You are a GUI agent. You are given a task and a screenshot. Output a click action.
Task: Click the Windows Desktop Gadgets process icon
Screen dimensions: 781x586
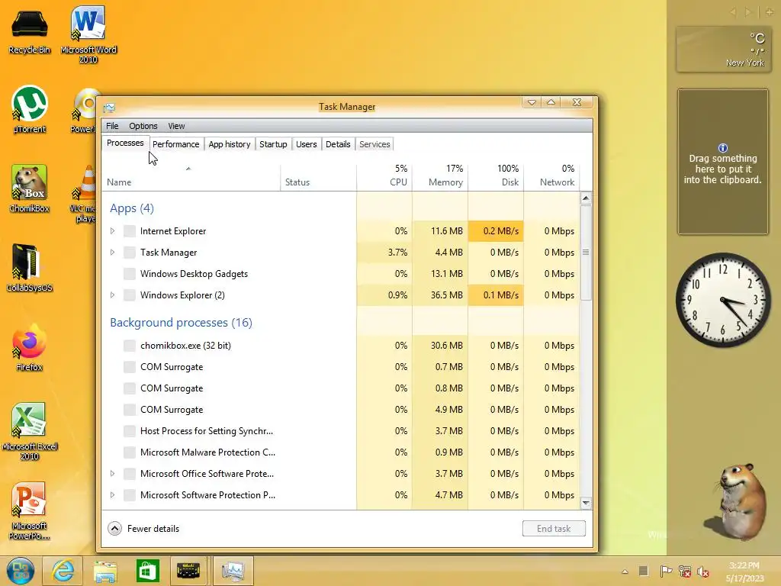coord(130,274)
